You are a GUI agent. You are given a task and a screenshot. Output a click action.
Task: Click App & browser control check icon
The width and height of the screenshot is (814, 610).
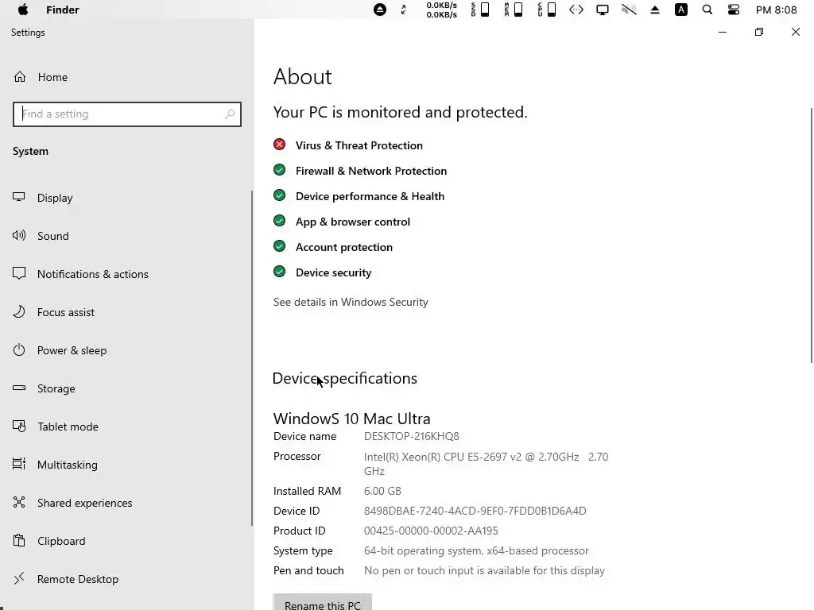click(279, 221)
